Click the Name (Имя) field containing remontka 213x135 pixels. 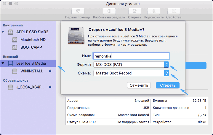point(131,56)
